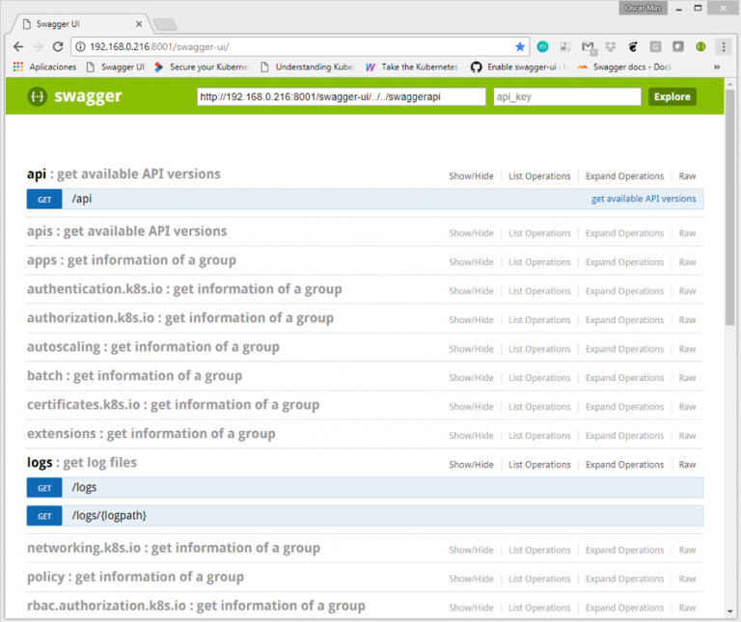Toggle Show/Hide for authentication.k8s.io

pos(471,291)
